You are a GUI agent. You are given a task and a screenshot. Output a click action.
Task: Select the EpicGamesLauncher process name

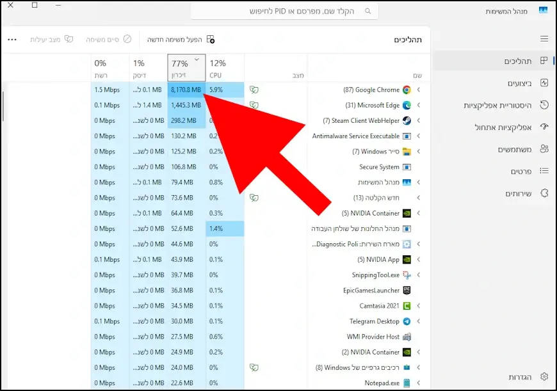click(371, 291)
